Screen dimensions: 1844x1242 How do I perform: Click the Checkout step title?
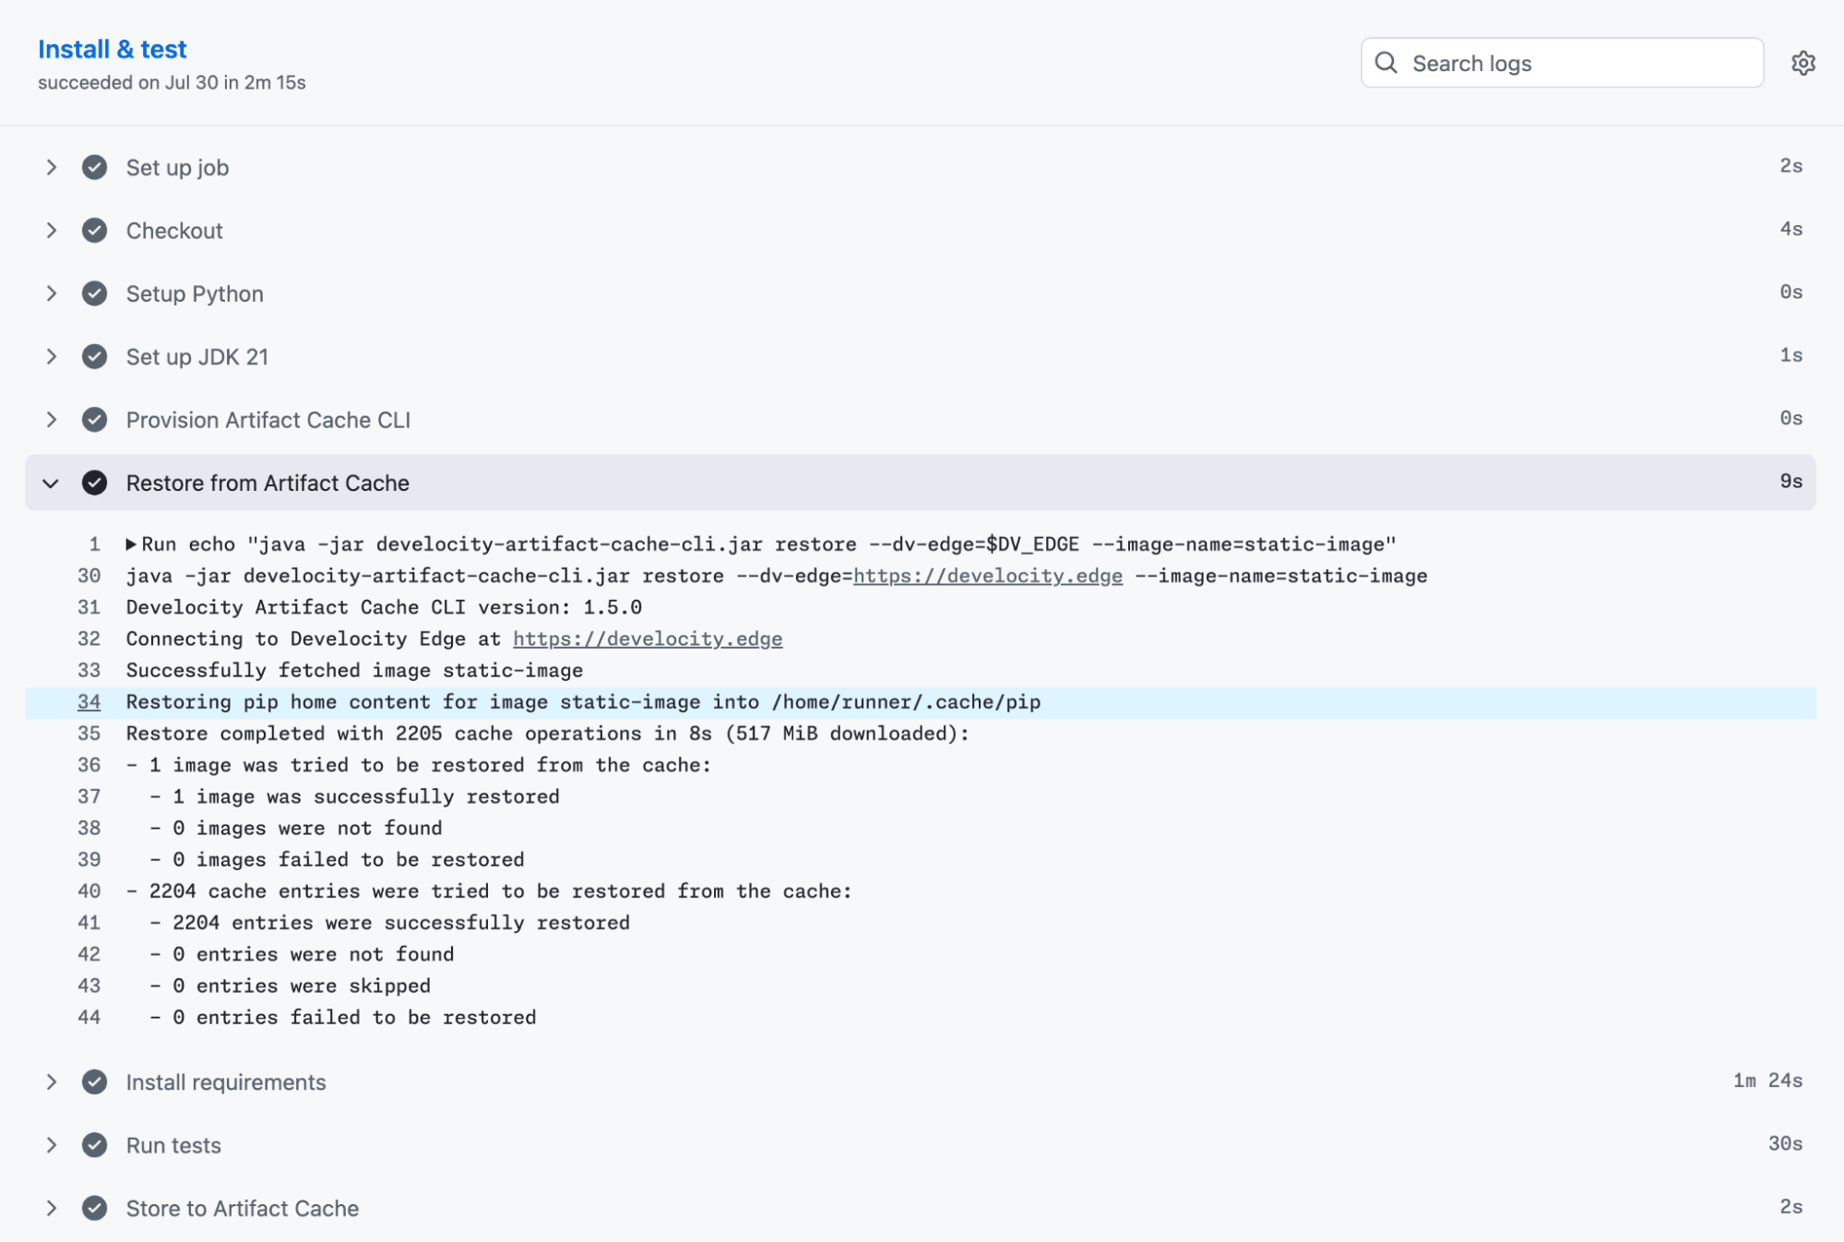pyautogui.click(x=174, y=230)
